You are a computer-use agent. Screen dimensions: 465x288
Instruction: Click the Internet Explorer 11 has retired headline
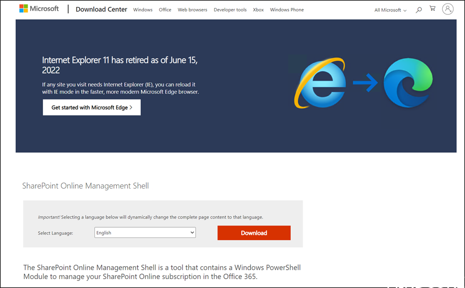pyautogui.click(x=120, y=65)
